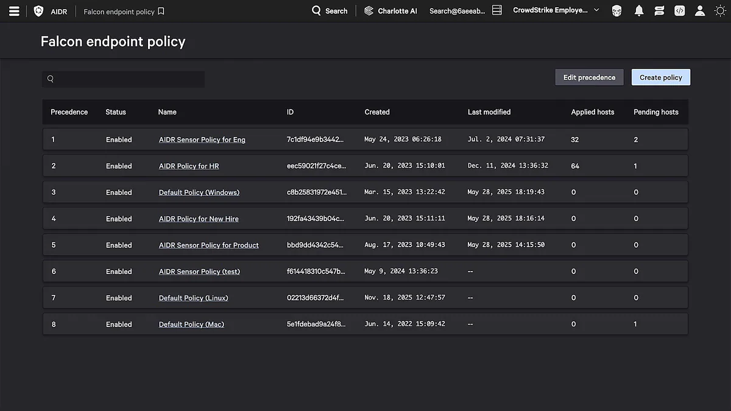Open the hamburger navigation menu

pyautogui.click(x=14, y=10)
